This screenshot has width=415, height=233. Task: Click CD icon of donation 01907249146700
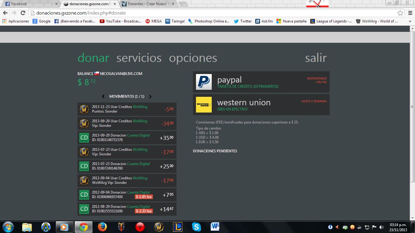[x=84, y=166]
